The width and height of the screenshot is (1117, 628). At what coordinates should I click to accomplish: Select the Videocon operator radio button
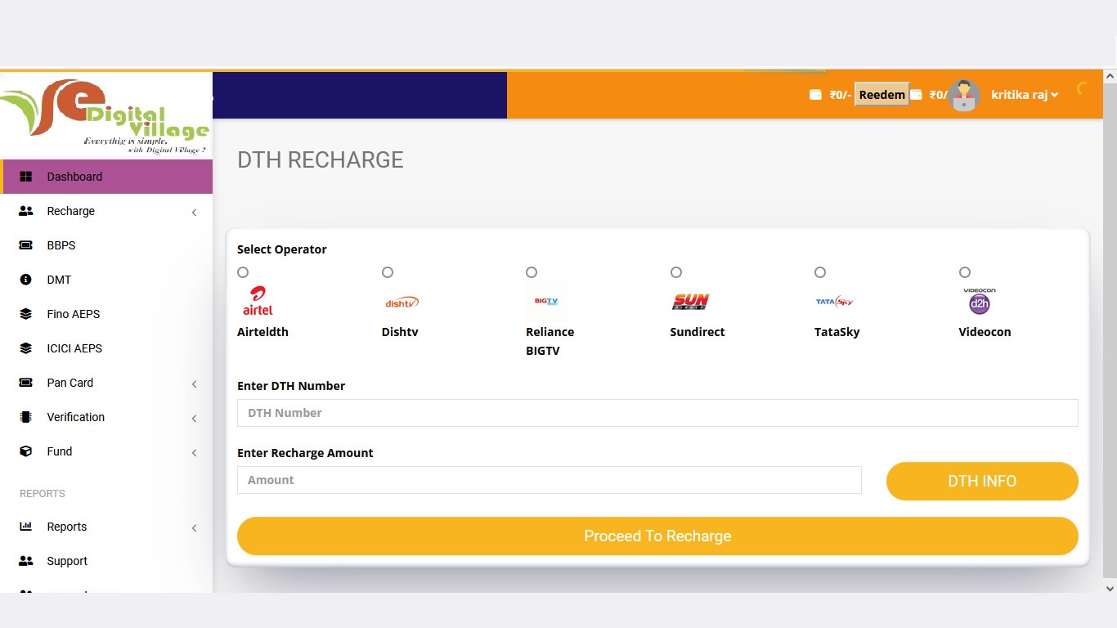tap(965, 272)
